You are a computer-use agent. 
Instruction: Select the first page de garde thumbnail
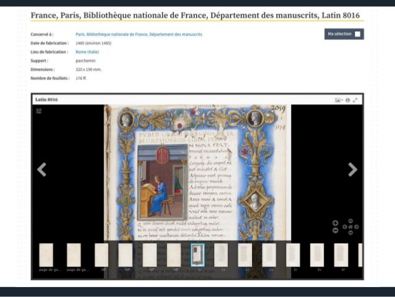(x=46, y=255)
